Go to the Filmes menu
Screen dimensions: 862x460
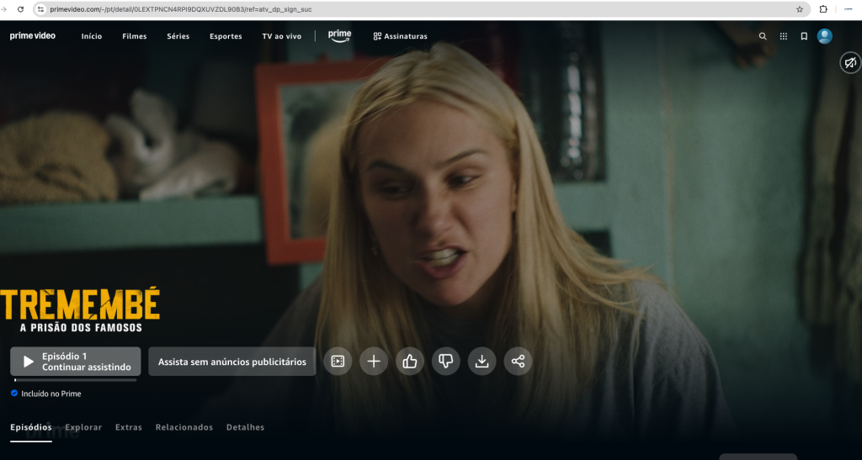tap(134, 36)
